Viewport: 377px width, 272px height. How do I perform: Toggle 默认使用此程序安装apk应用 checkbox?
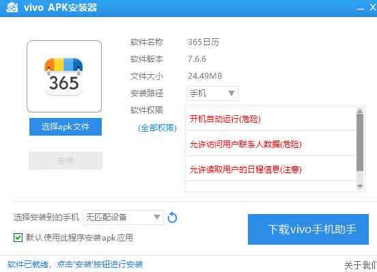point(18,238)
